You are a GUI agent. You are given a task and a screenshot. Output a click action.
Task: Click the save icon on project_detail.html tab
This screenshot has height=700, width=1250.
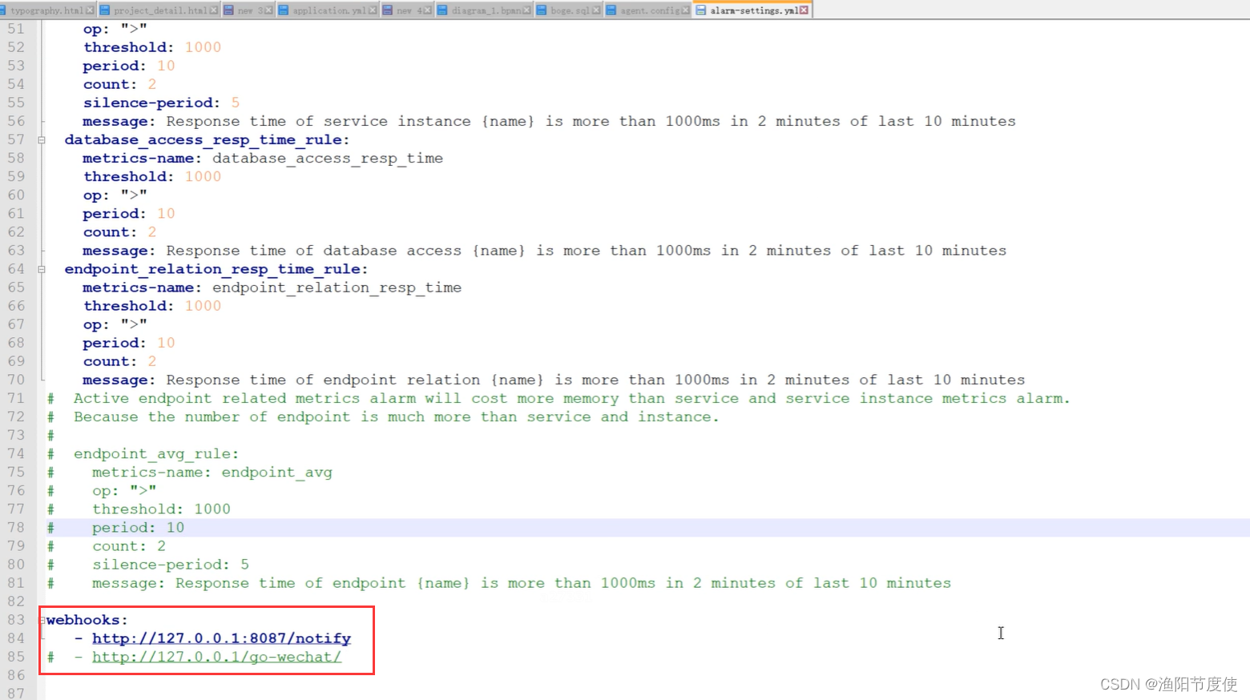point(104,10)
